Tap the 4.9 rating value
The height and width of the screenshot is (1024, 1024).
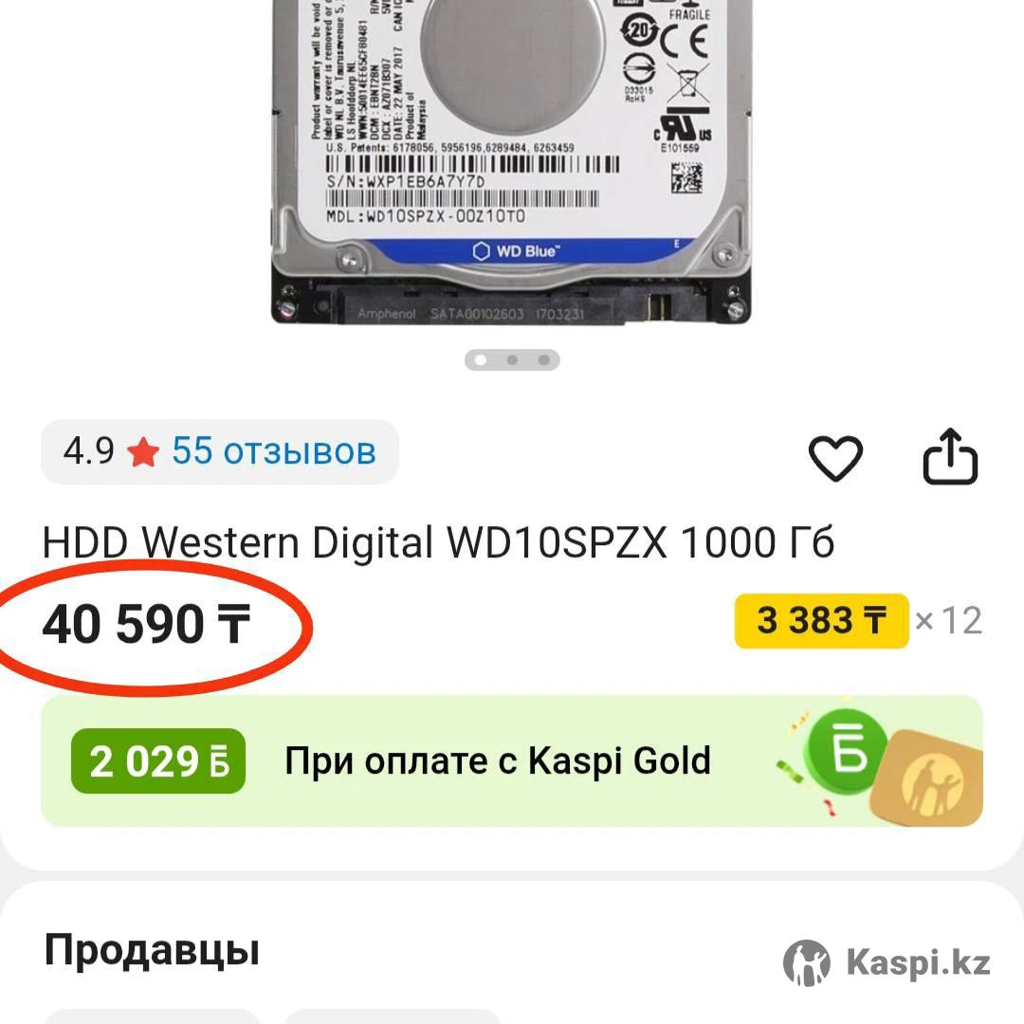click(88, 451)
